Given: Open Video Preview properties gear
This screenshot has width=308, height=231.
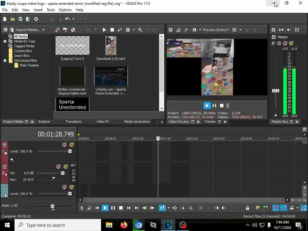Looking at the screenshot, I should (x=171, y=30).
